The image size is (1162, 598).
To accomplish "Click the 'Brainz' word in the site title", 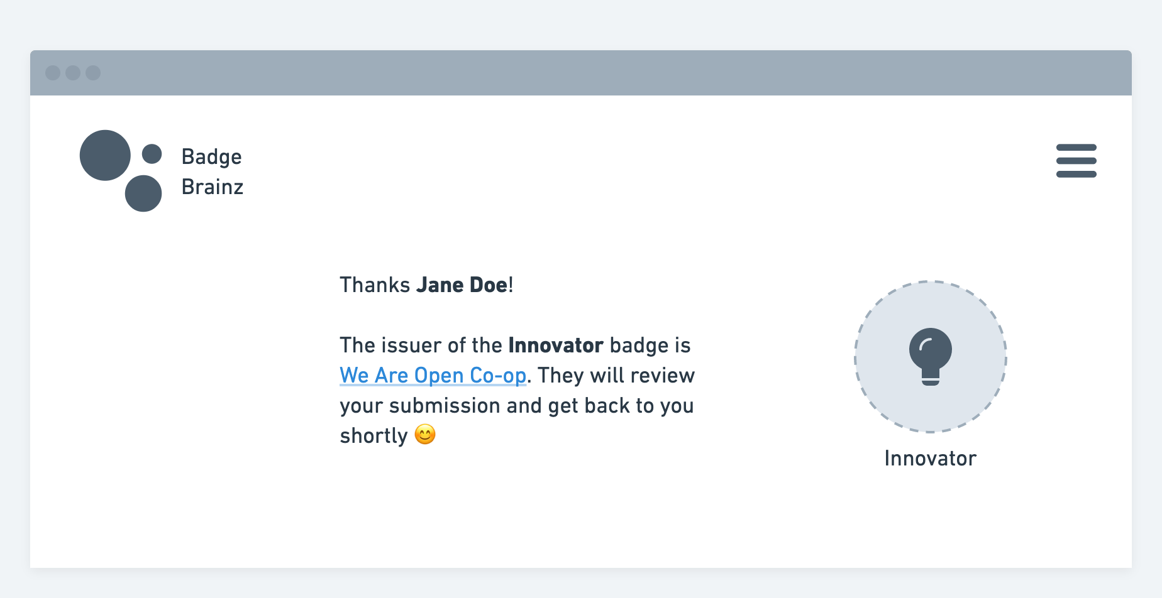I will (x=212, y=187).
